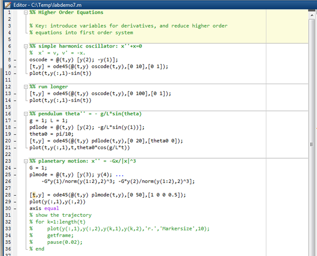Toggle breakpoint on line 13 dash

click(15, 94)
